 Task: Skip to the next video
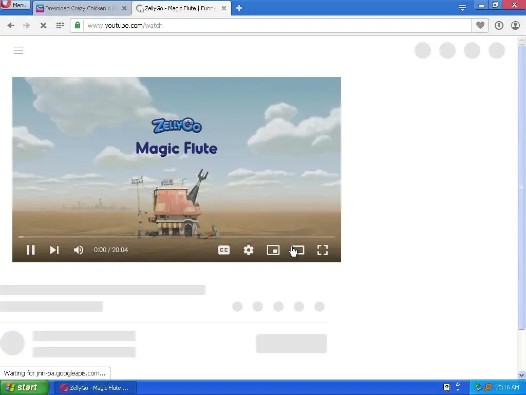point(54,250)
